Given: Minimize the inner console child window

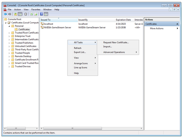Looking at the screenshot, I should tap(171, 10).
